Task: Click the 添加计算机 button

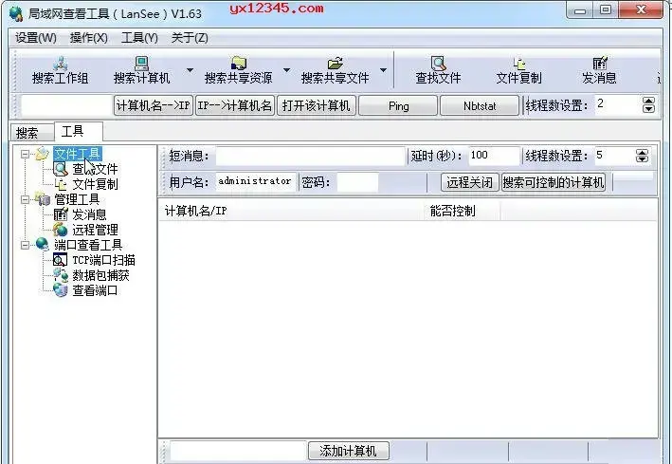Action: [x=349, y=451]
